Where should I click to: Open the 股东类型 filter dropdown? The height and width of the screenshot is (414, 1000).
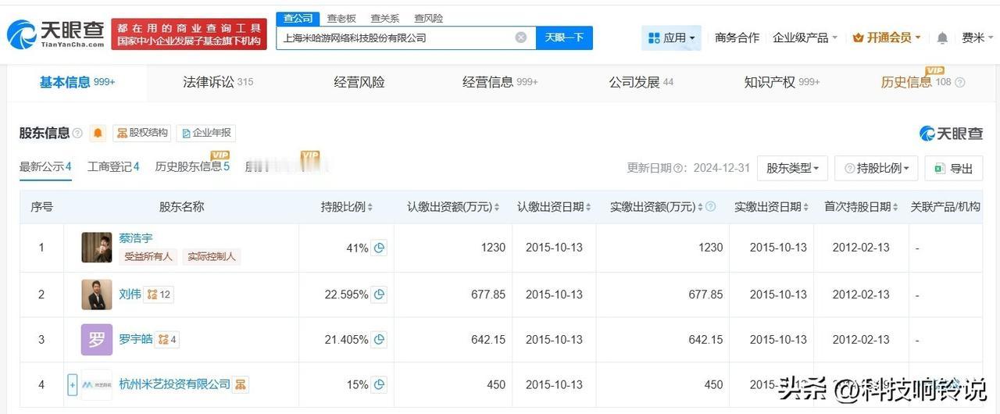pyautogui.click(x=792, y=168)
